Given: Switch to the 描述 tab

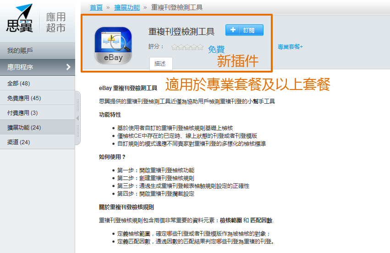Looking at the screenshot, I should 161,63.
